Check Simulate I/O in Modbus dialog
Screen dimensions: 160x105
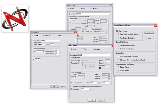pyautogui.click(x=71, y=87)
